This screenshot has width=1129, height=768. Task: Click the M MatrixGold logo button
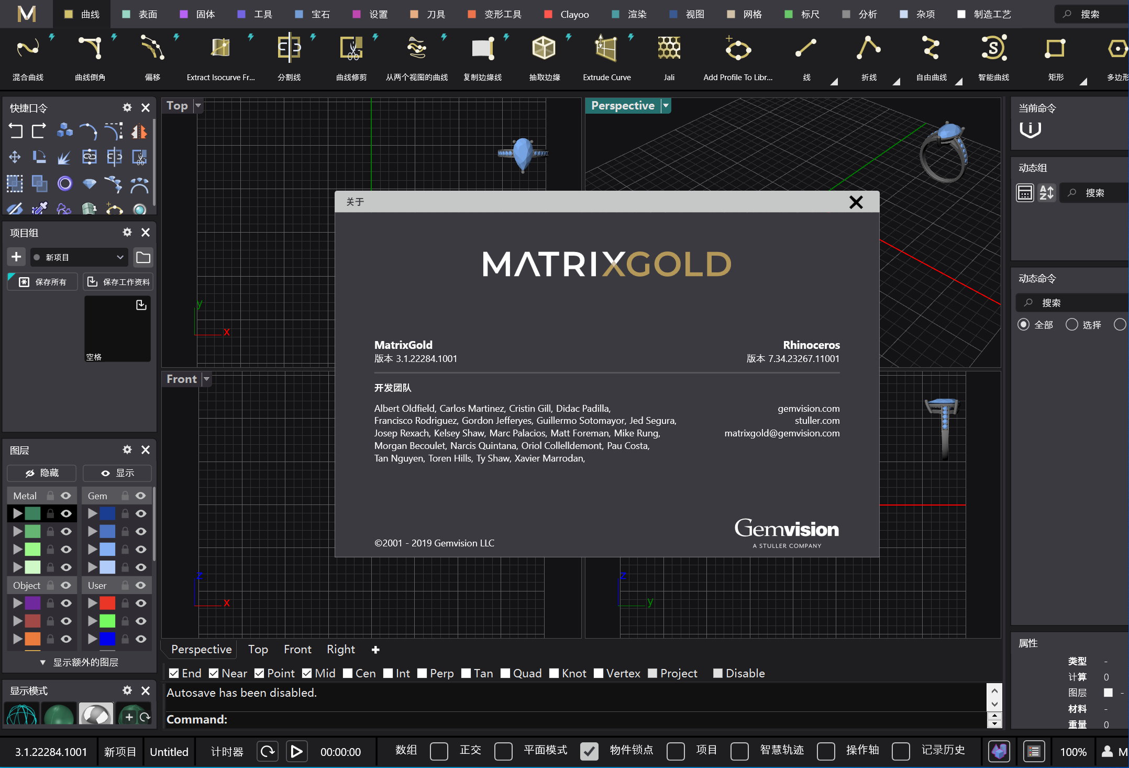click(26, 14)
